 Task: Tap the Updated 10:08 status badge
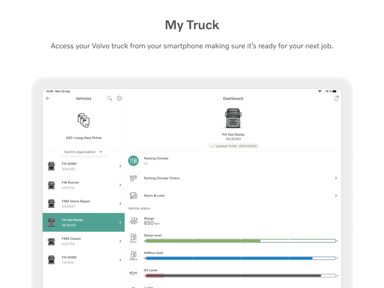point(234,146)
